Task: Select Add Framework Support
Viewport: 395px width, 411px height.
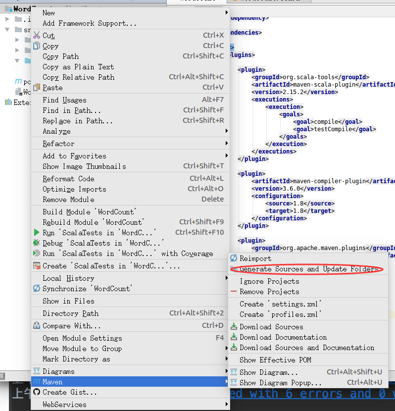Action: pyautogui.click(x=130, y=23)
